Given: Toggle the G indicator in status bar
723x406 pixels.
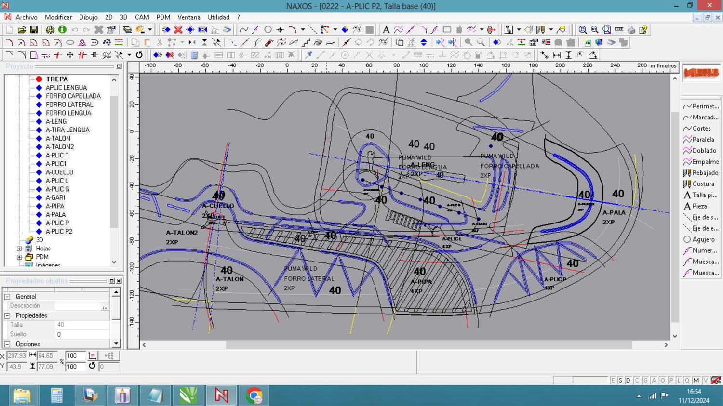Looking at the screenshot, I should 645,380.
